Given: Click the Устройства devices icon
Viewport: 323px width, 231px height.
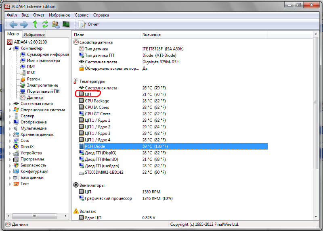Looking at the screenshot, I should pyautogui.click(x=16, y=153).
